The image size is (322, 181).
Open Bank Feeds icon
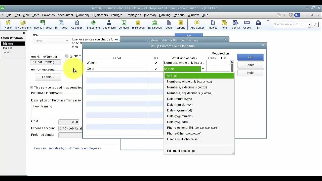coord(154,25)
